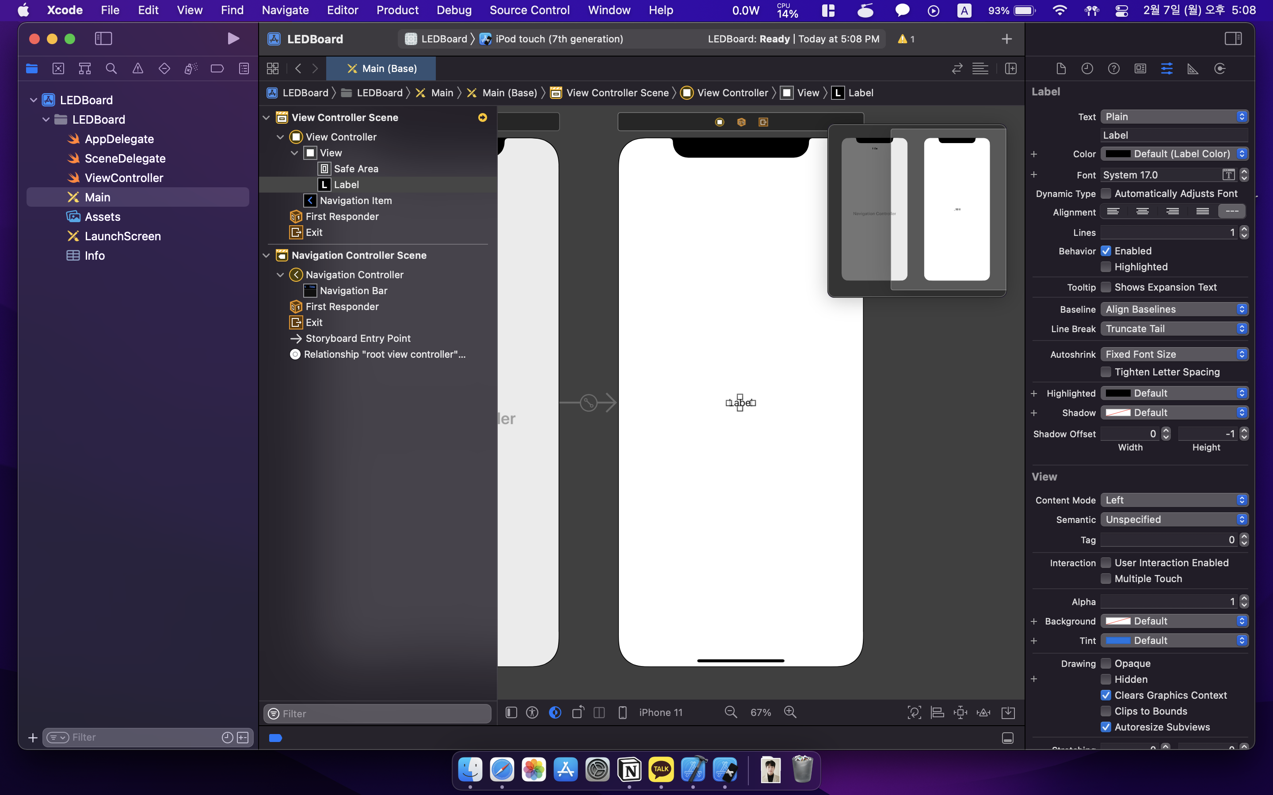Show the History inspector

(x=1087, y=68)
